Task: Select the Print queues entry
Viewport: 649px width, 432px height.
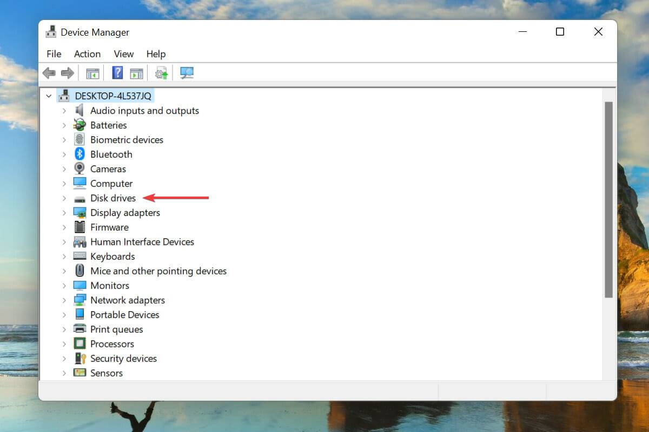Action: 116,329
